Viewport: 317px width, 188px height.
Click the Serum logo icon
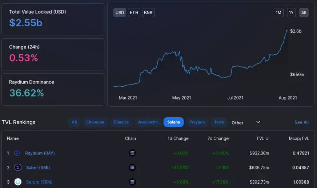click(x=18, y=182)
